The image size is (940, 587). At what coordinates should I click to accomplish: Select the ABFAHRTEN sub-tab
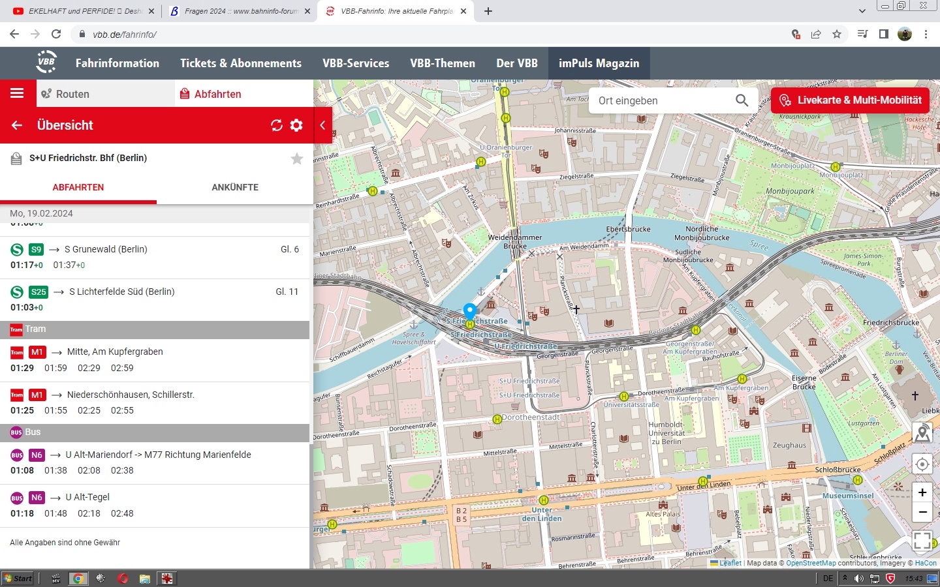click(78, 187)
